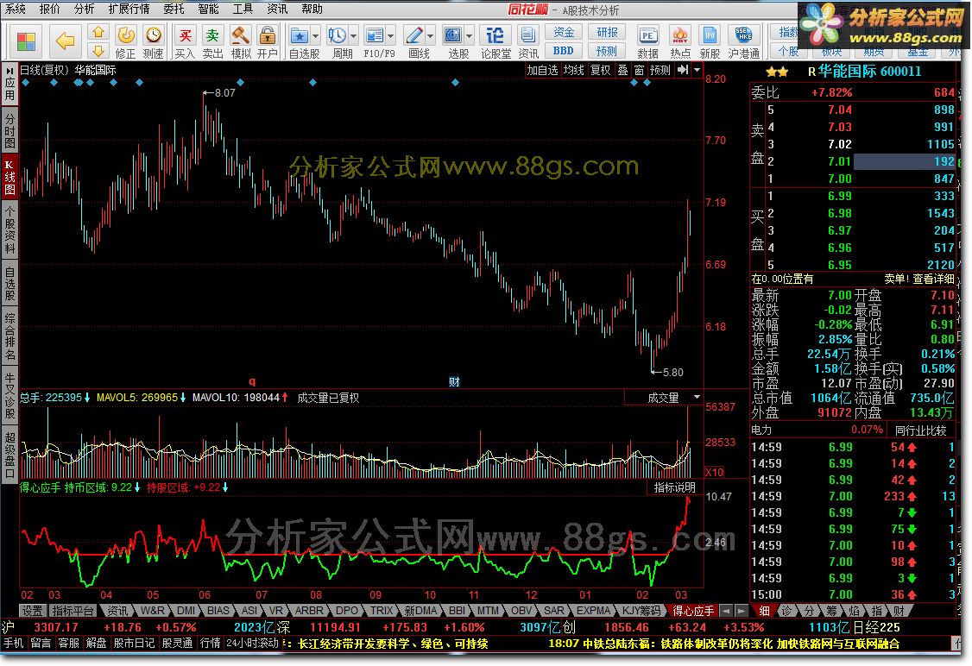Click the 设置 button at bottom

(x=32, y=611)
